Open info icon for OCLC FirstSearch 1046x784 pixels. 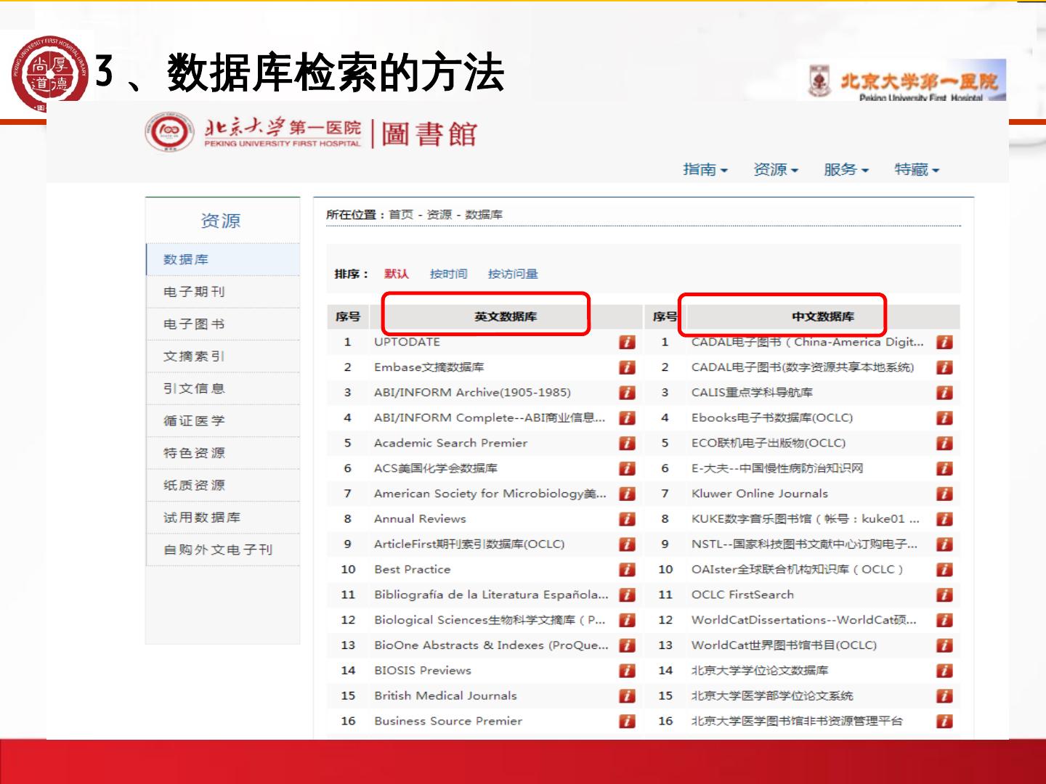tap(944, 595)
